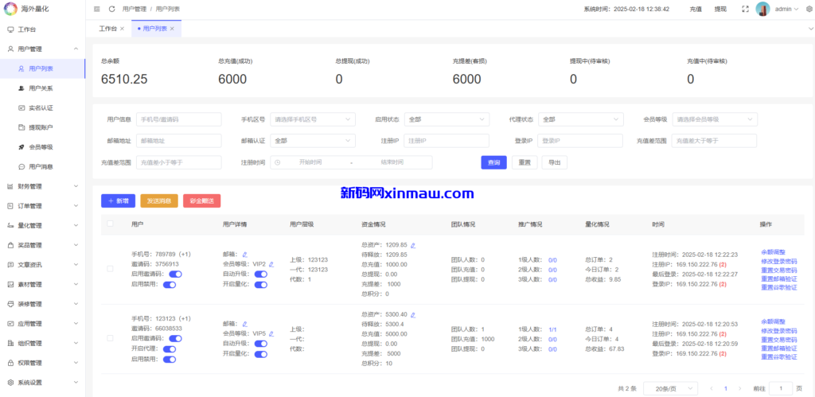This screenshot has height=397, width=815.
Task: Enter fullscreen mode using the expand icon
Action: [744, 10]
